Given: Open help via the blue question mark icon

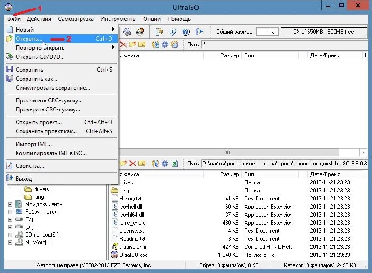Looking at the screenshot, I should [x=186, y=32].
